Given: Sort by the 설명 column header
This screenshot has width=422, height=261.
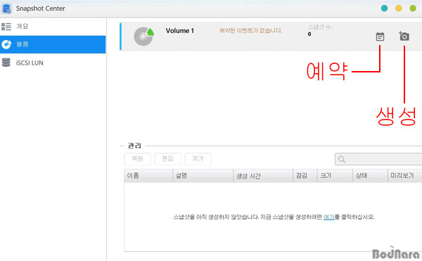Looking at the screenshot, I should pos(203,176).
